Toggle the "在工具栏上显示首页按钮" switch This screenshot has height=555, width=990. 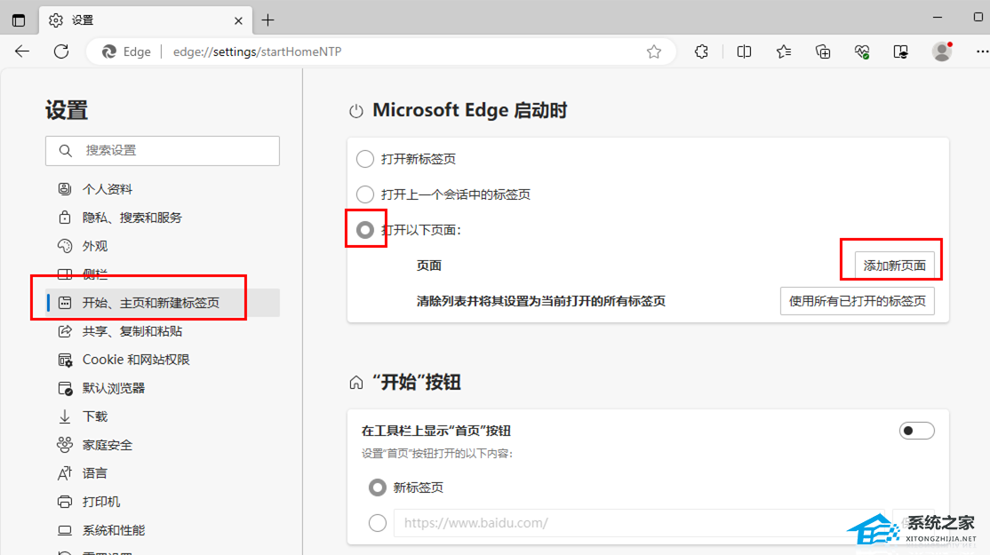pos(916,431)
